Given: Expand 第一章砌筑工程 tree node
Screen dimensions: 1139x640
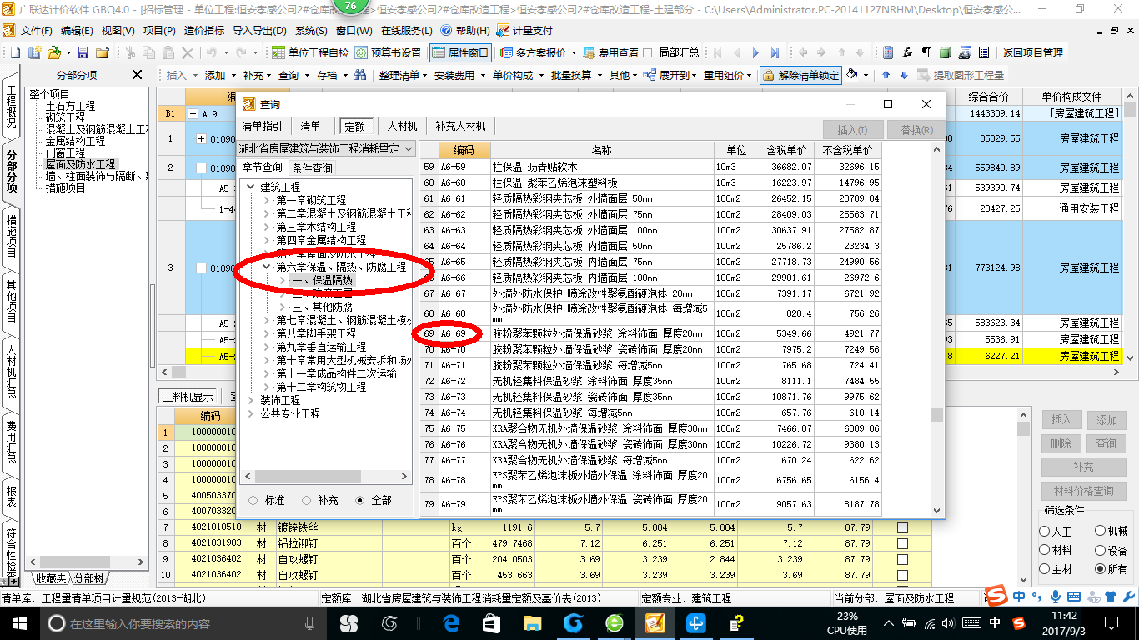Looking at the screenshot, I should [x=267, y=200].
